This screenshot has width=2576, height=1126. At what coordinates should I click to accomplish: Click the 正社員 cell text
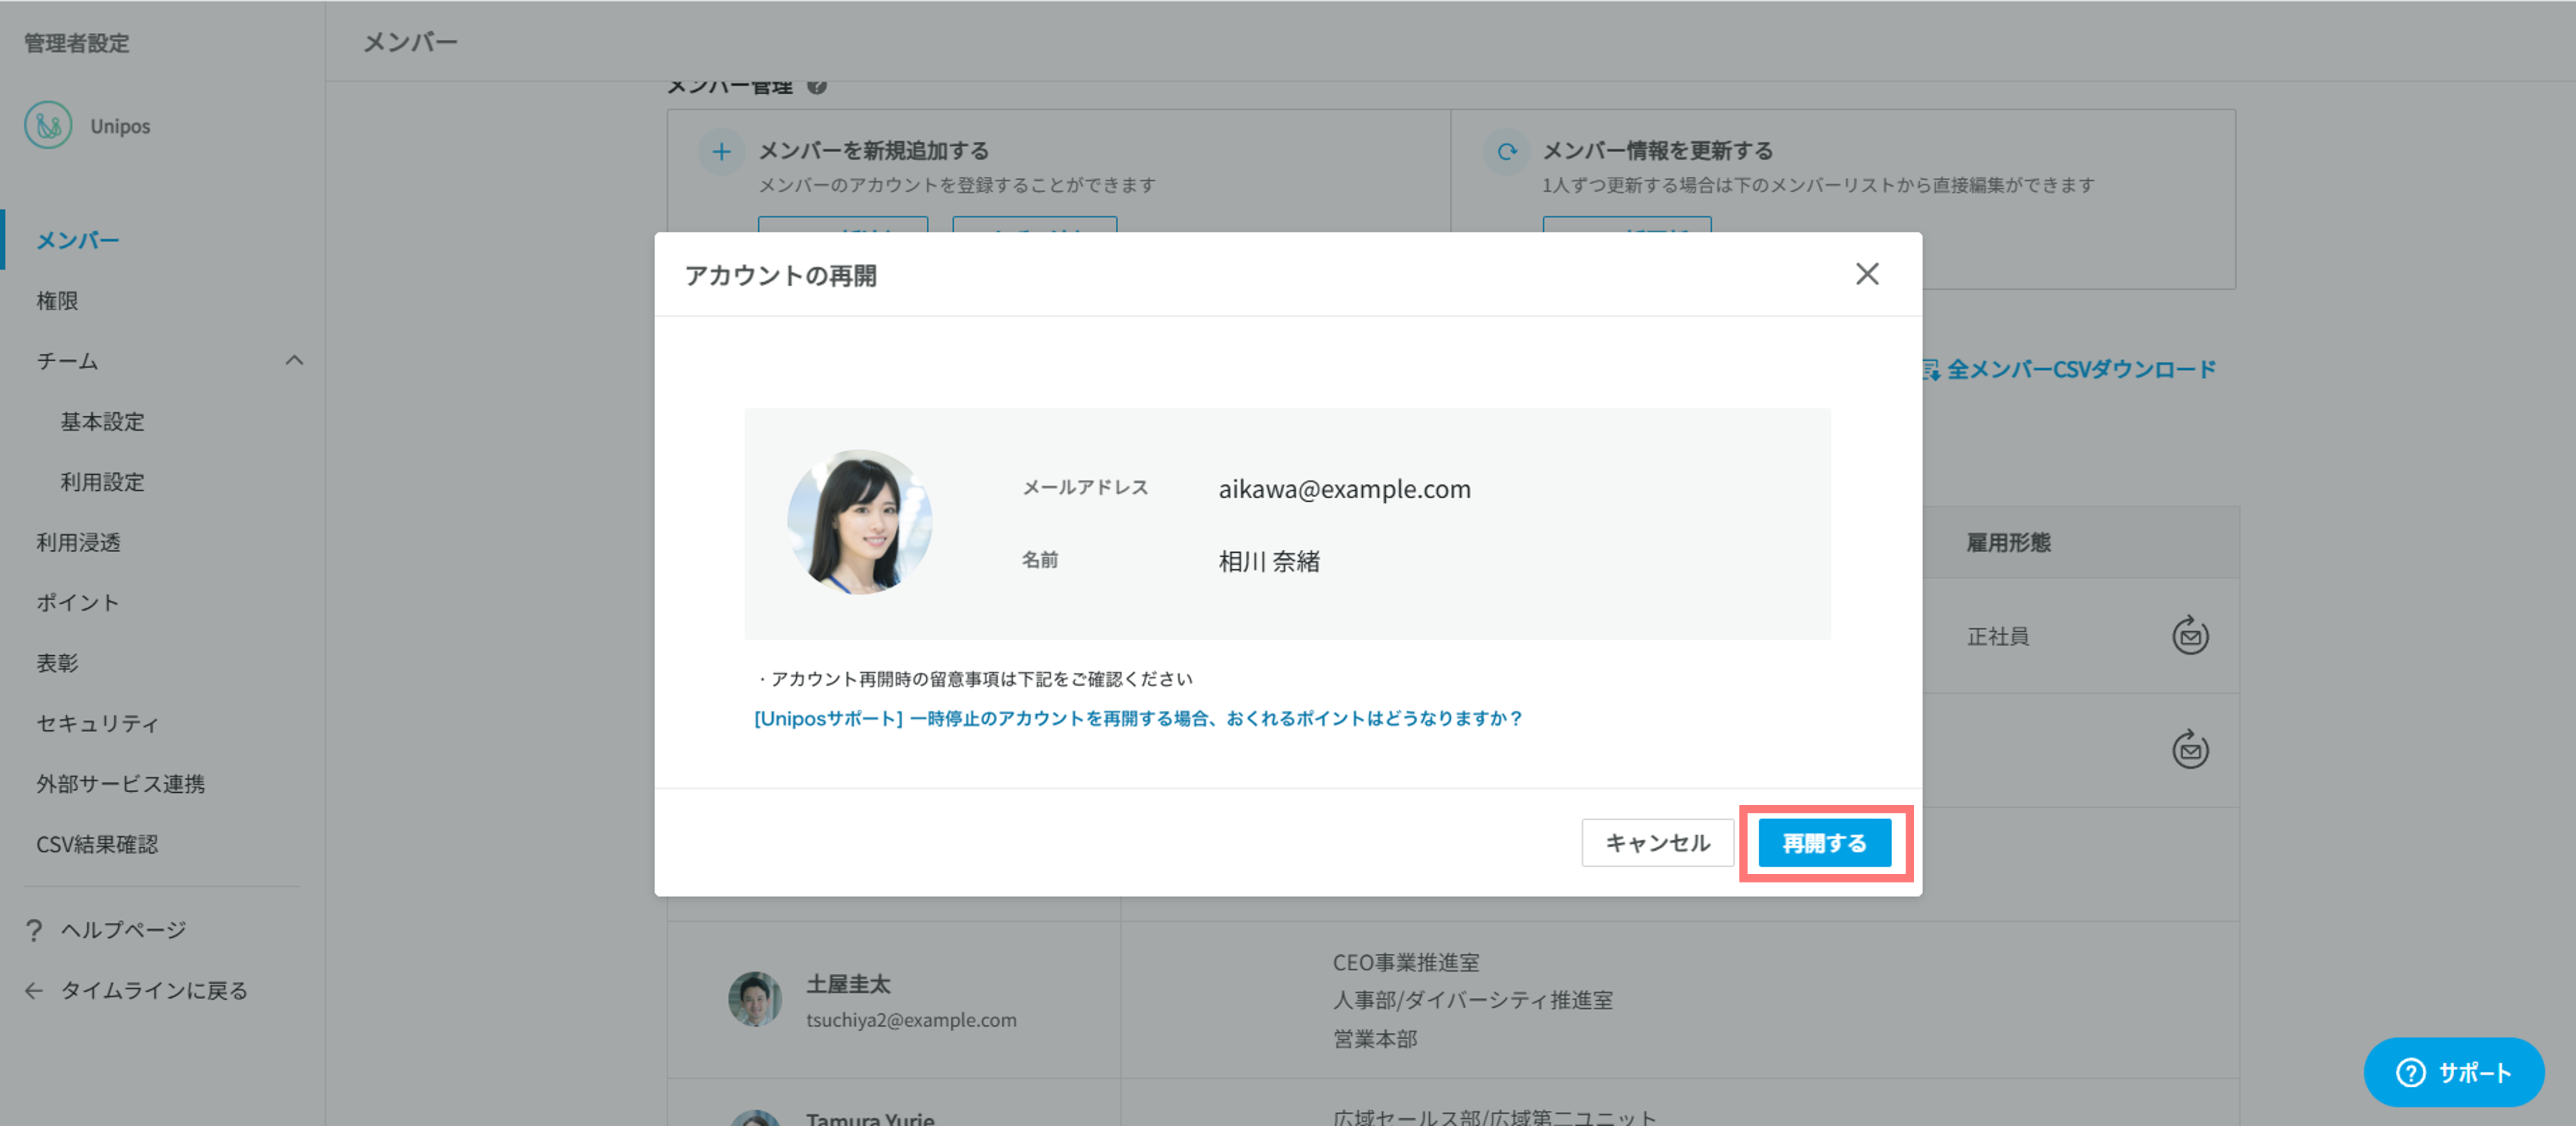(x=1997, y=636)
